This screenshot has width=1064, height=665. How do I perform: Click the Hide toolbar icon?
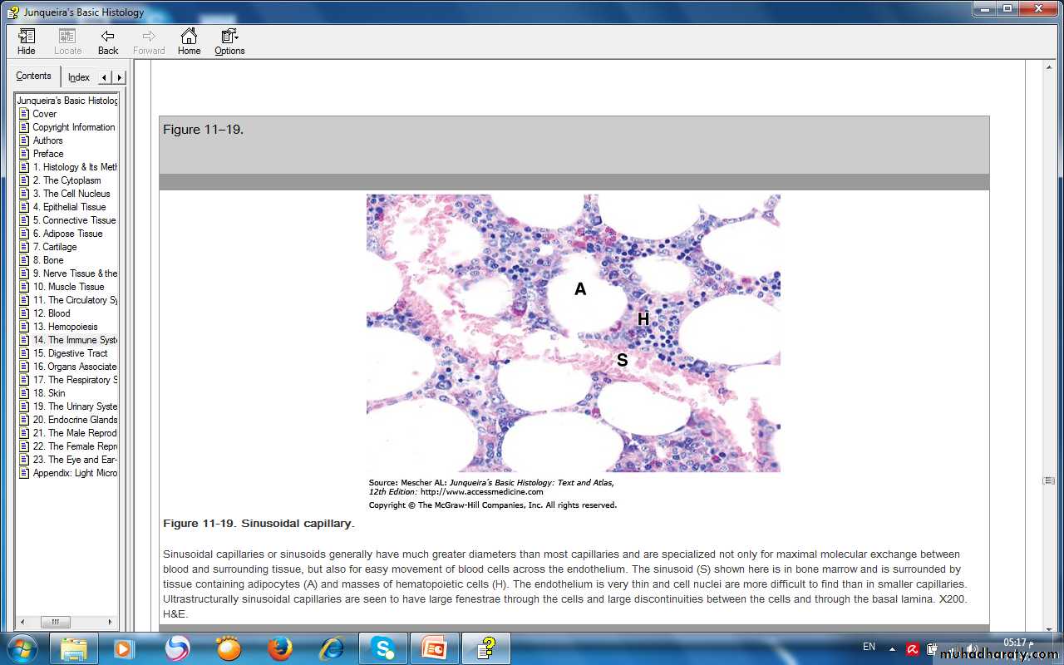click(x=27, y=37)
